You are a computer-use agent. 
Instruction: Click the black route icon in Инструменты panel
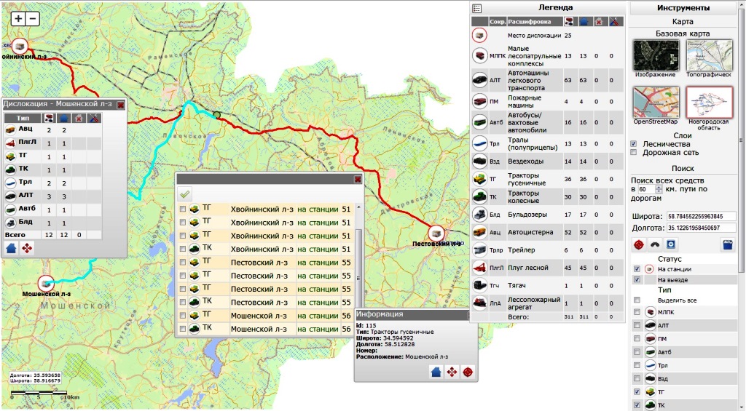tap(655, 244)
